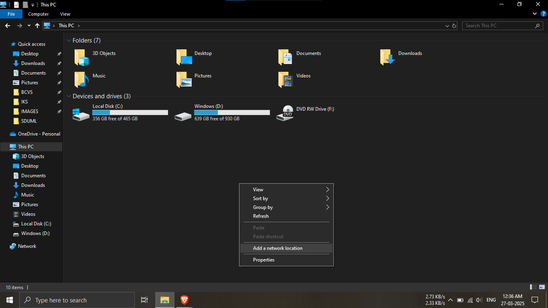Choose Add a network location

(278, 248)
